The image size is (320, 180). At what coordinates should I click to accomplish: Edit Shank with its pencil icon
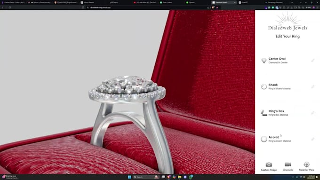(x=312, y=86)
